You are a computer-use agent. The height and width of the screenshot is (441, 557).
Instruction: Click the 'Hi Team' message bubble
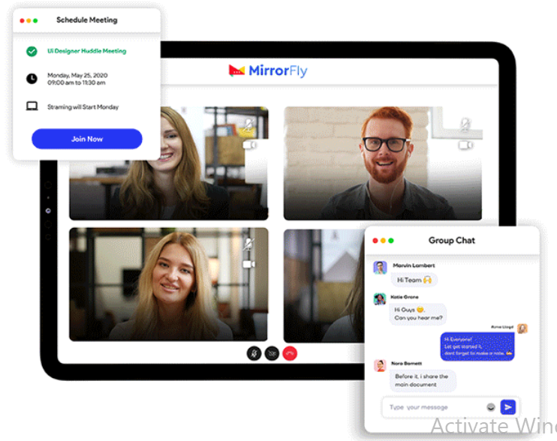click(x=414, y=280)
